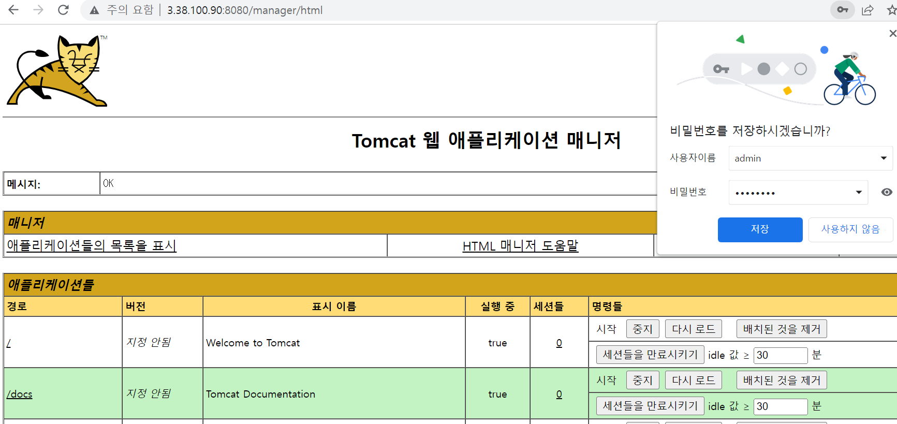Reload the Tomcat manager page
Screen dimensions: 897x424
63,10
